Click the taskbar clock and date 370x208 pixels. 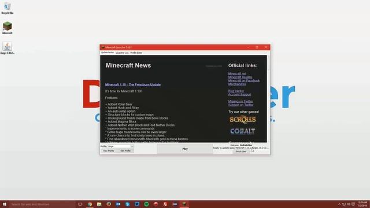tap(362, 204)
